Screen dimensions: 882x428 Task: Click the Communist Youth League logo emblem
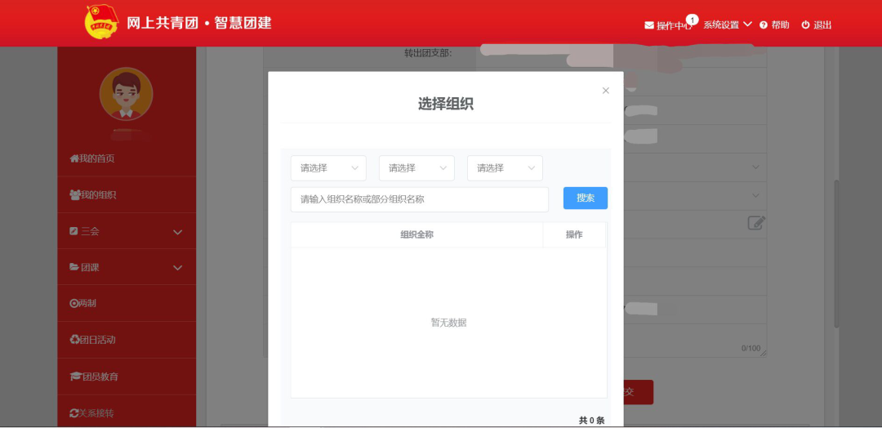click(101, 22)
